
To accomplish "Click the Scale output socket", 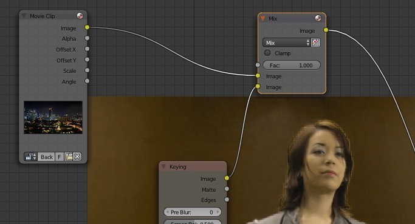I will pyautogui.click(x=87, y=70).
